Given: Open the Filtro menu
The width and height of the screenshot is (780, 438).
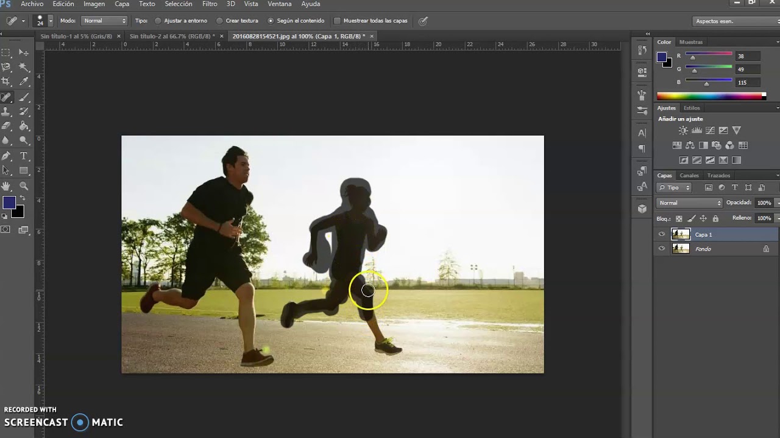Looking at the screenshot, I should (x=210, y=4).
